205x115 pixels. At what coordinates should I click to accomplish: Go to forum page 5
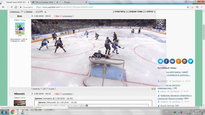tap(36, 11)
